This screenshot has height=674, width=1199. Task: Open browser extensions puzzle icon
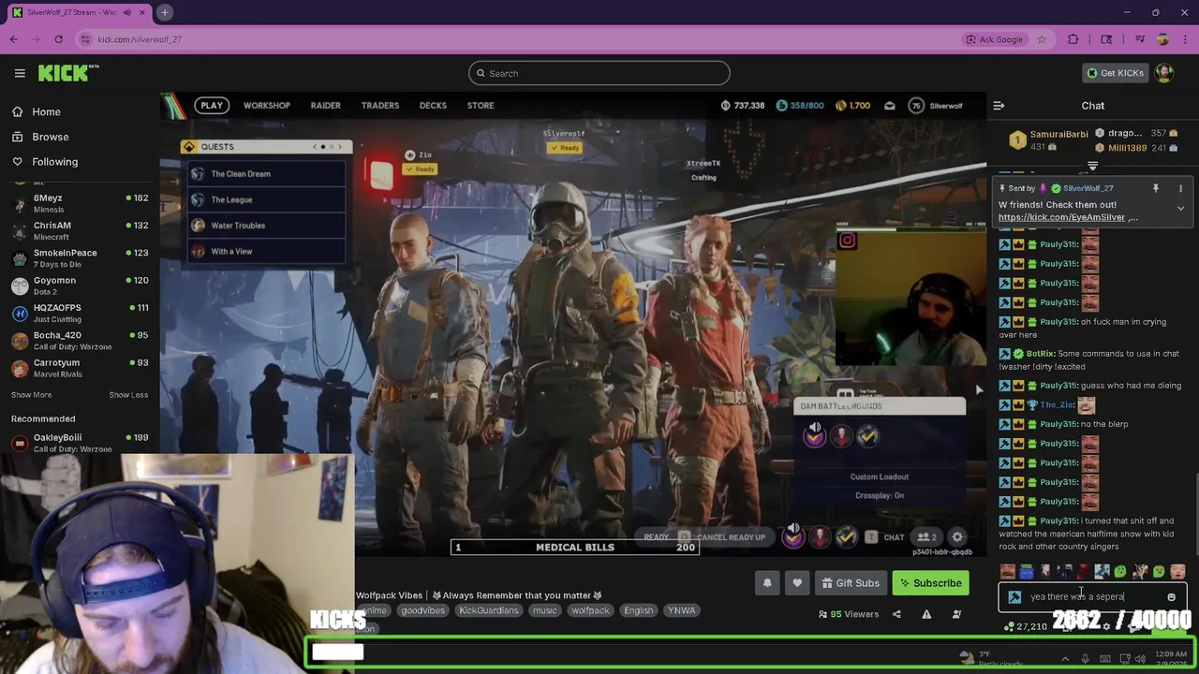pyautogui.click(x=1073, y=39)
